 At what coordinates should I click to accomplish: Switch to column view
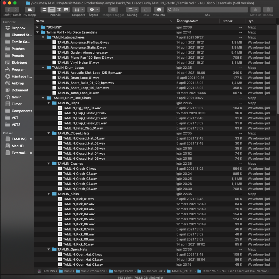(59, 10)
